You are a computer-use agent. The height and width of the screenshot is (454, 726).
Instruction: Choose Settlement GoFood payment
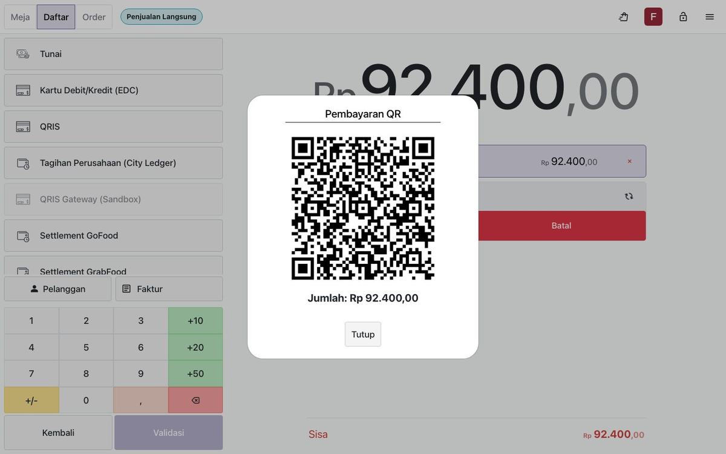click(x=114, y=235)
